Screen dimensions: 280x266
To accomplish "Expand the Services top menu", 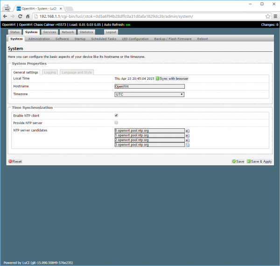I will click(x=49, y=32).
